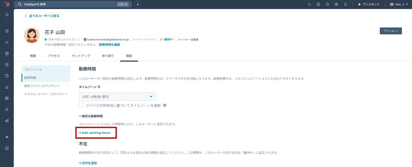Open the Development code sidebar icon
412x167 pixels.
(x=7, y=148)
